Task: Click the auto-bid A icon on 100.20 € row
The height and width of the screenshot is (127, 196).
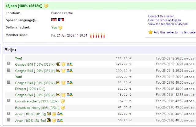Action: 9,70
